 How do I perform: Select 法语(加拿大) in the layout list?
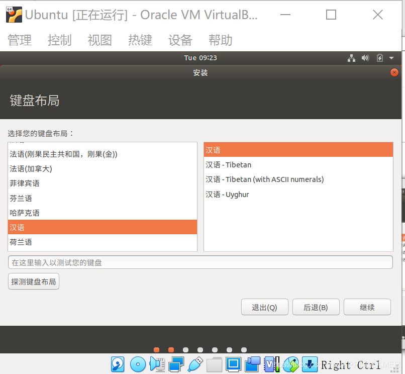[103, 169]
